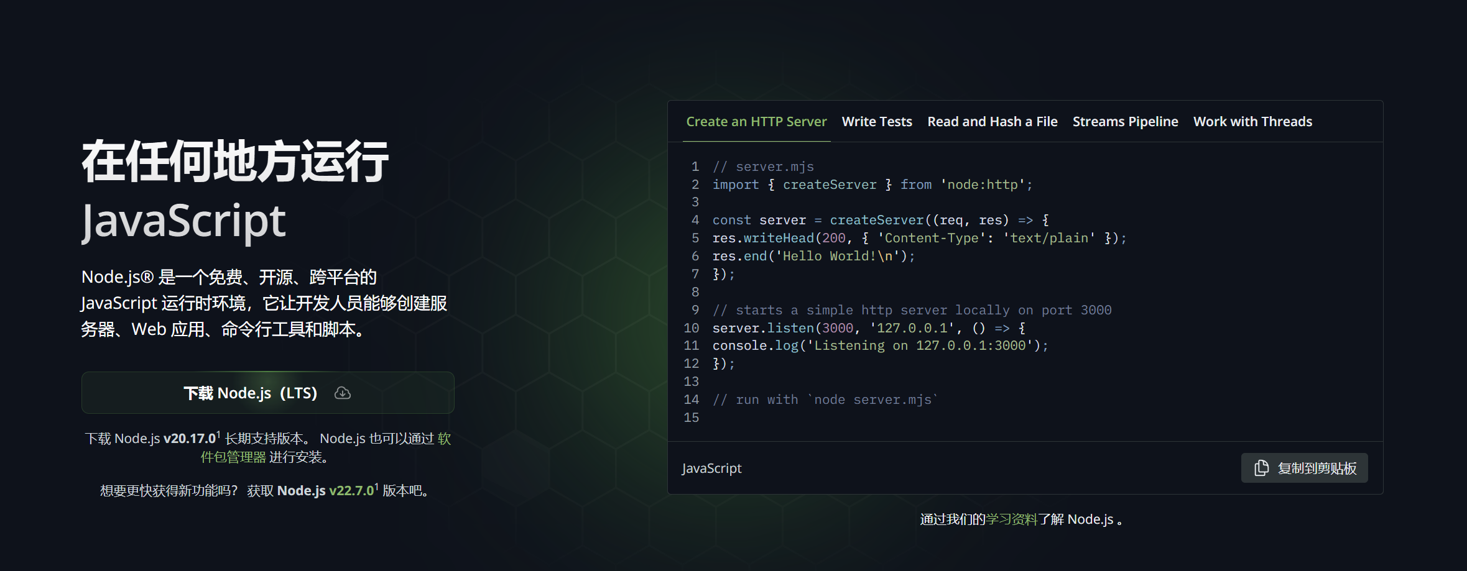Screen dimensions: 1467x571
Task: Click the v20.17.0 version text
Action: tap(190, 439)
